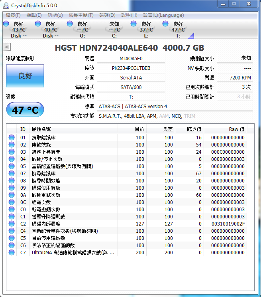Open the 功能(u) menu
The image size is (261, 297).
pos(55,15)
